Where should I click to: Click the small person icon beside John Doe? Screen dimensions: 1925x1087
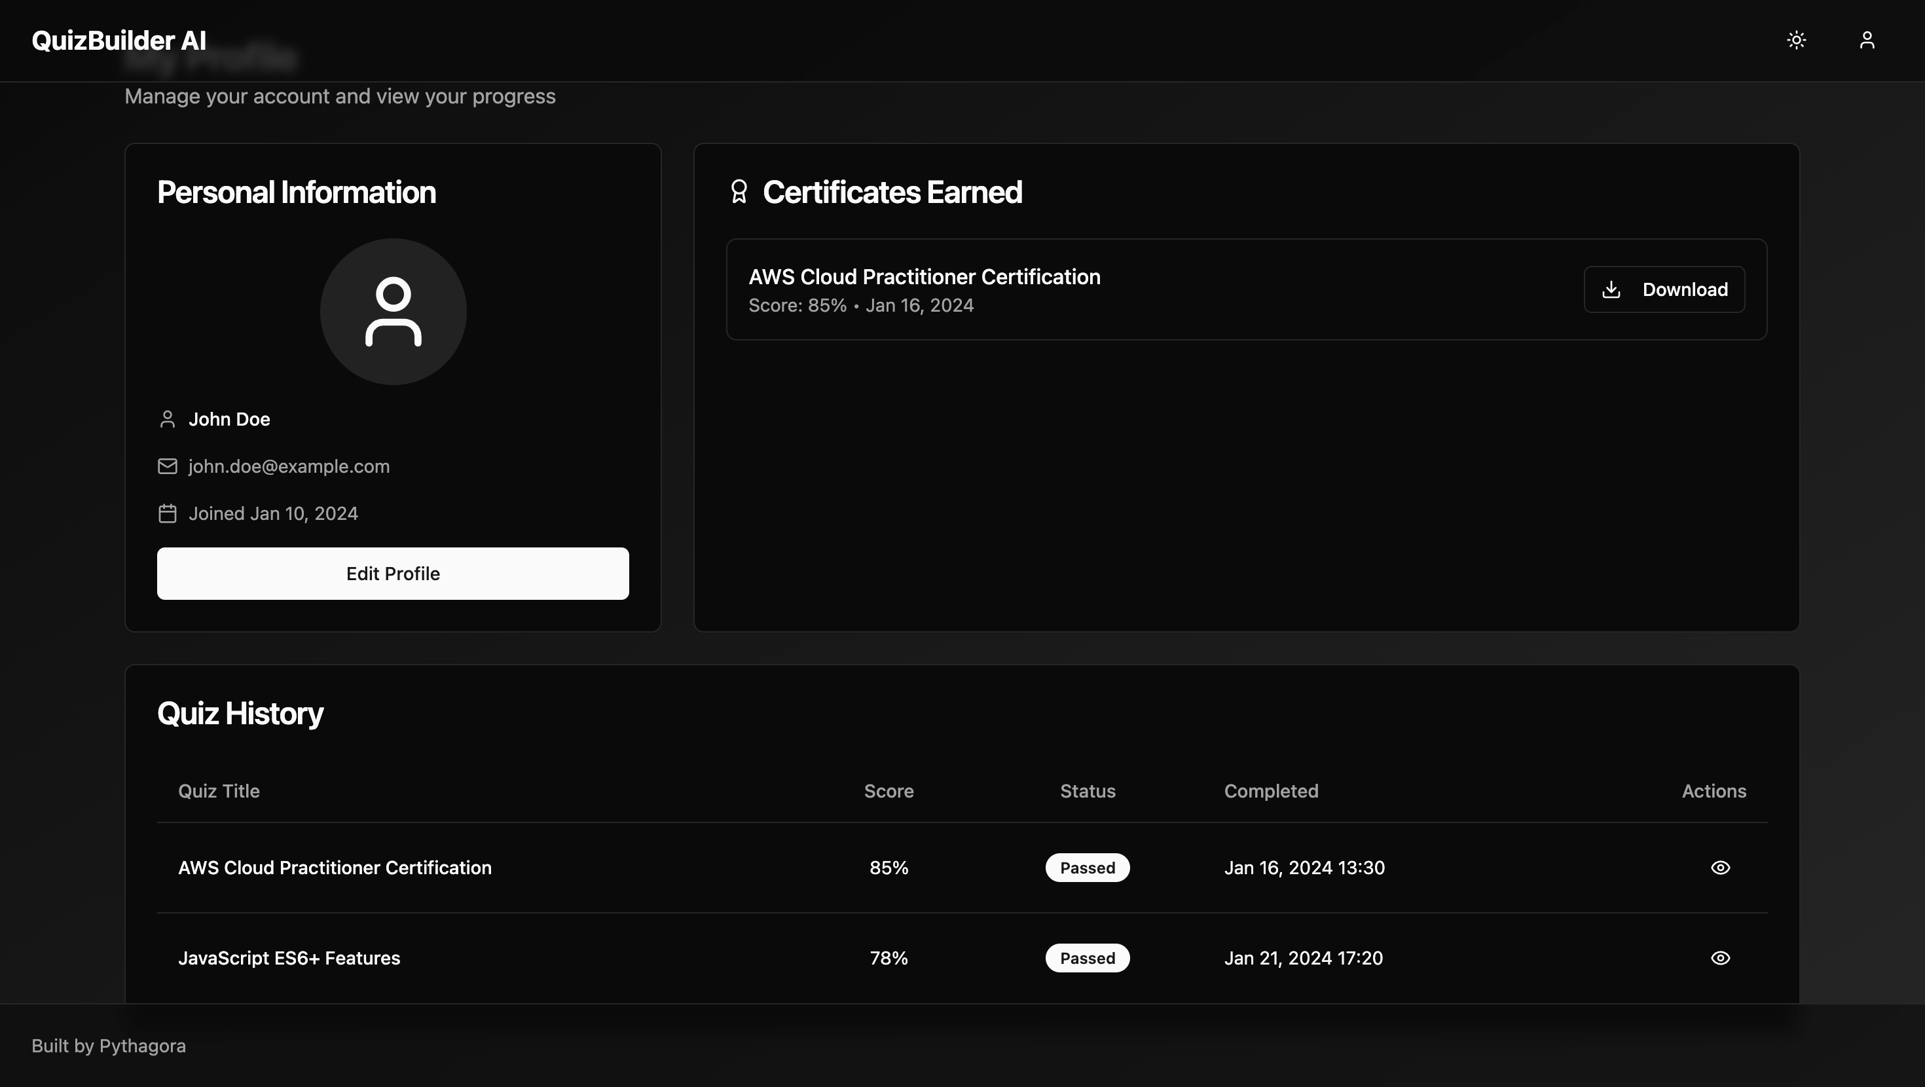[x=168, y=419]
